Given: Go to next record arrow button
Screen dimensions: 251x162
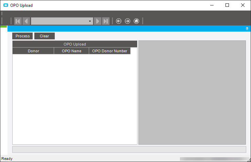Looking at the screenshot, I should point(98,21).
